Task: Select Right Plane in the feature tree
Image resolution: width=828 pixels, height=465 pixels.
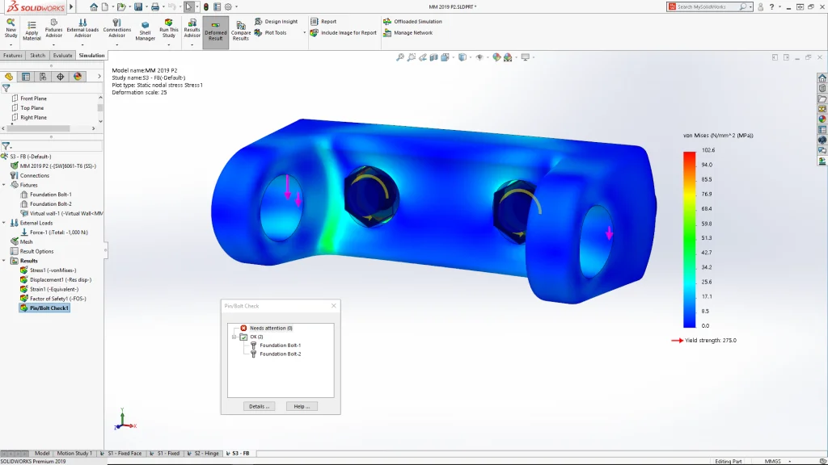Action: coord(33,118)
